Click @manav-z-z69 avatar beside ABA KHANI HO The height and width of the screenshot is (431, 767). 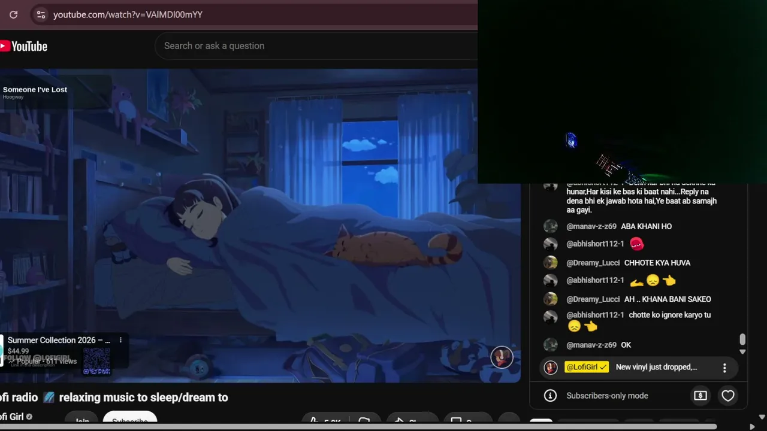point(551,226)
